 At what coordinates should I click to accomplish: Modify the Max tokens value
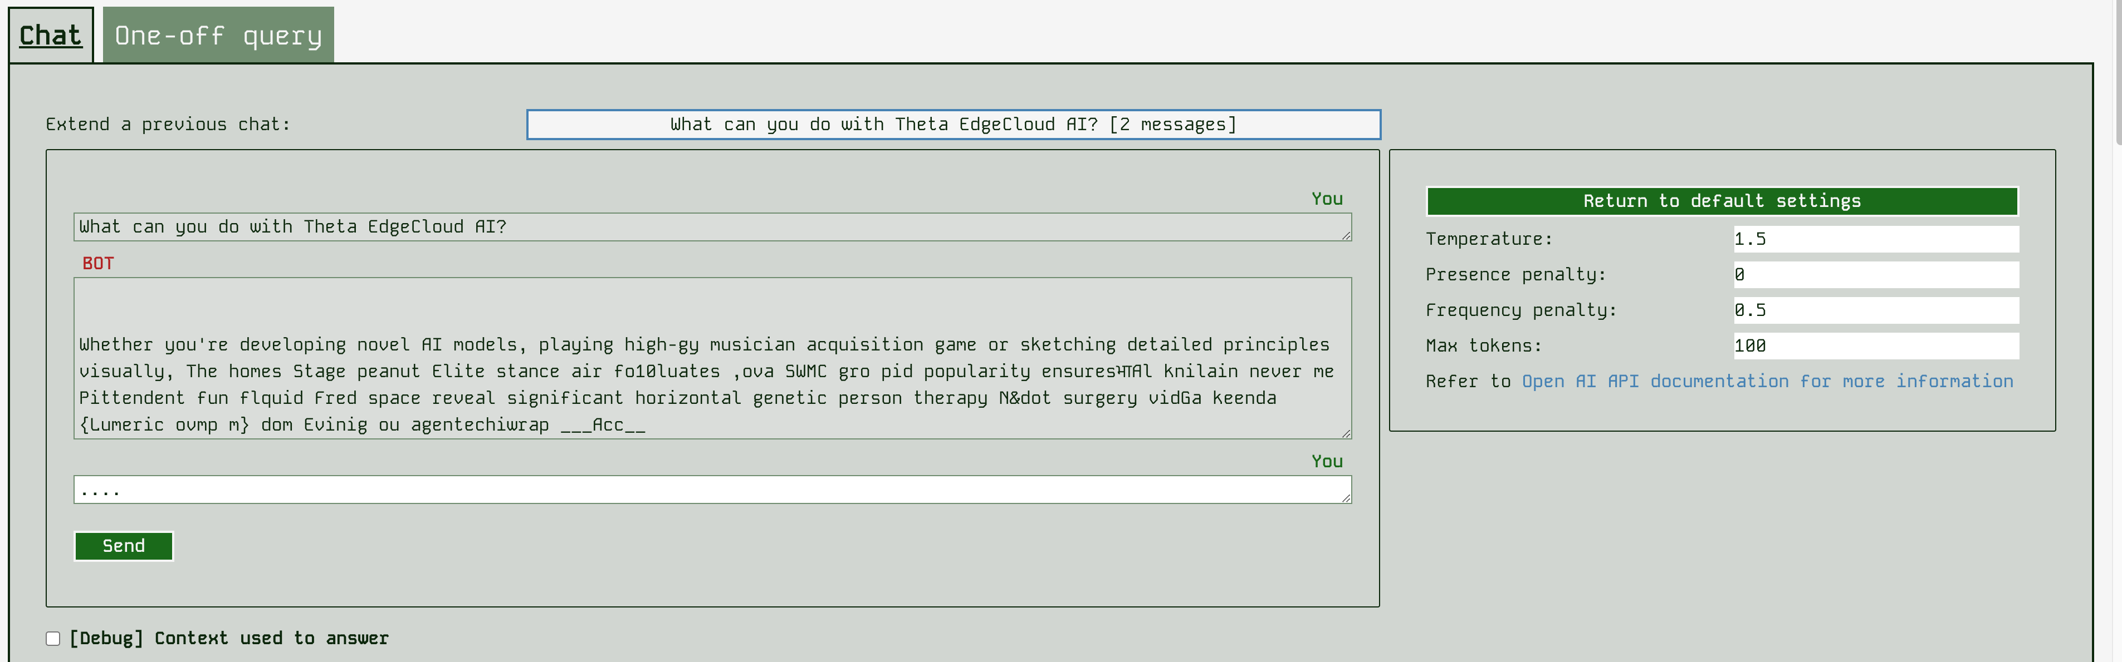pyautogui.click(x=1876, y=345)
